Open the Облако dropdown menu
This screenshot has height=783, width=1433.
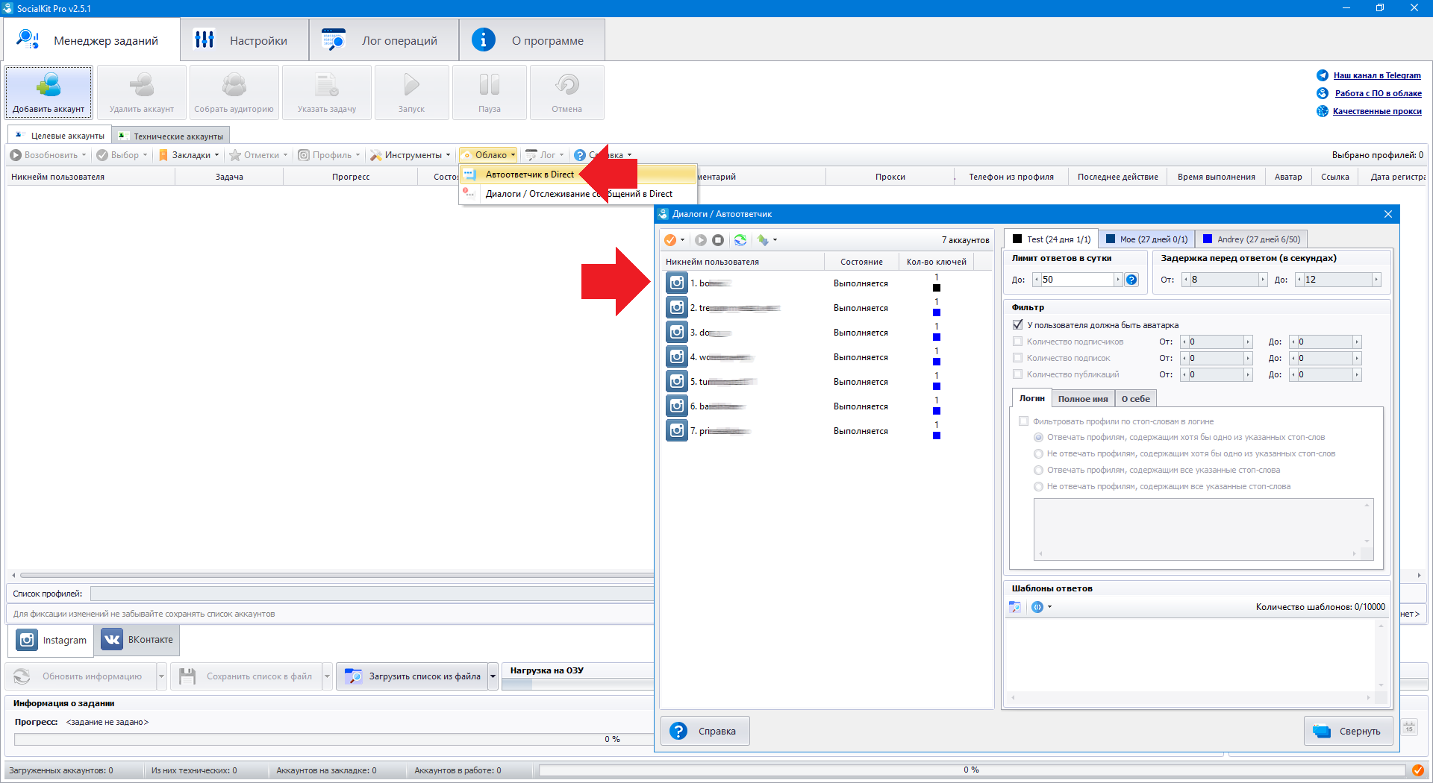click(489, 155)
